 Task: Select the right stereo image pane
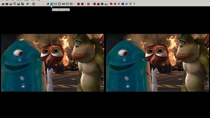[157, 63]
